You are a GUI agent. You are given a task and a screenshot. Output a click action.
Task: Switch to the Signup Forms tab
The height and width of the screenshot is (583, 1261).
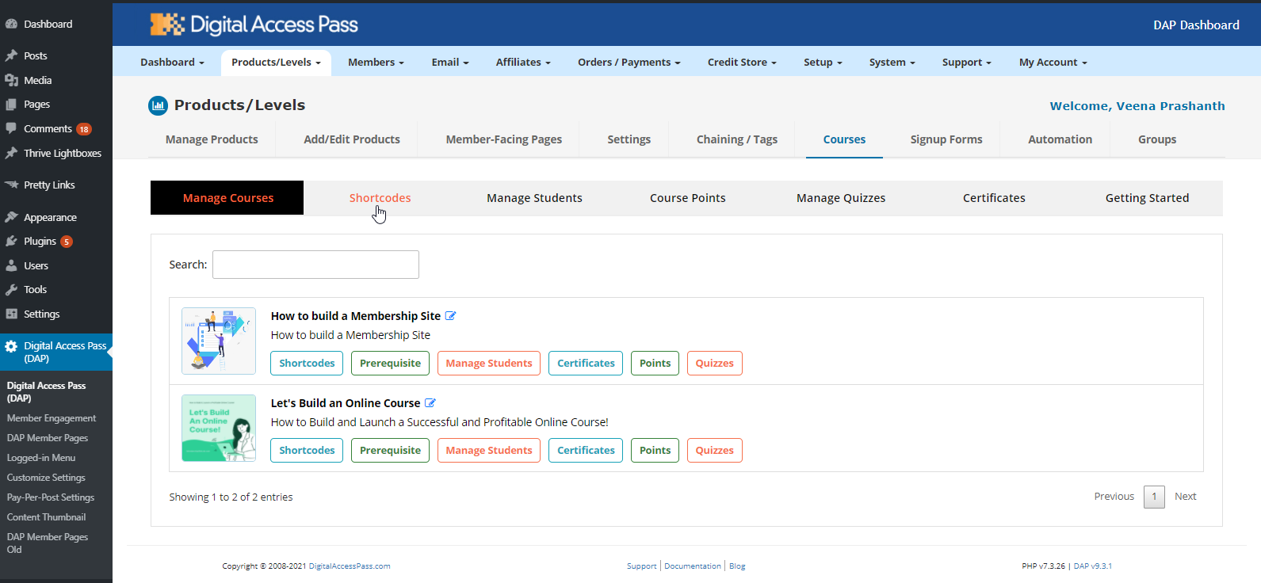click(946, 139)
